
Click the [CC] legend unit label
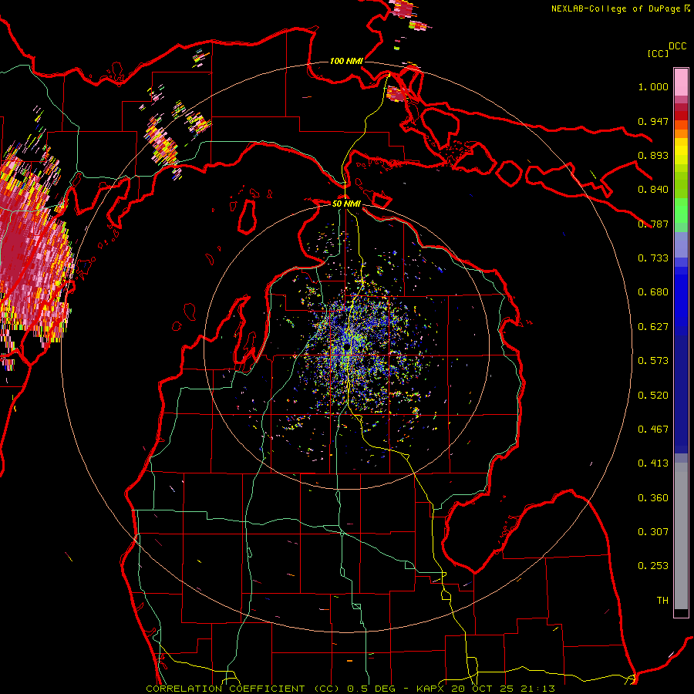[658, 53]
